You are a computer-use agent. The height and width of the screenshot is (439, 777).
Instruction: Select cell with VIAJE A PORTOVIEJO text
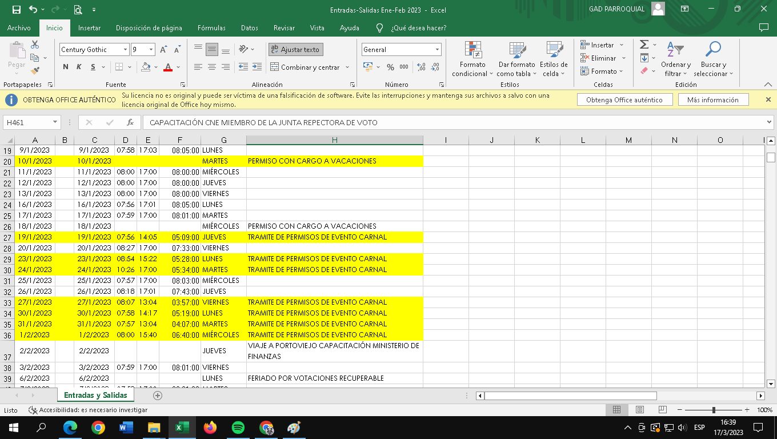[334, 351]
